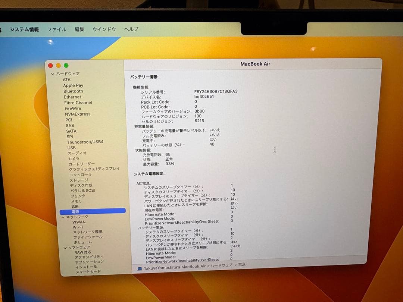The image size is (403, 302).
Task: Select パラレルSCSI in the sidebar
Action: coord(82,191)
